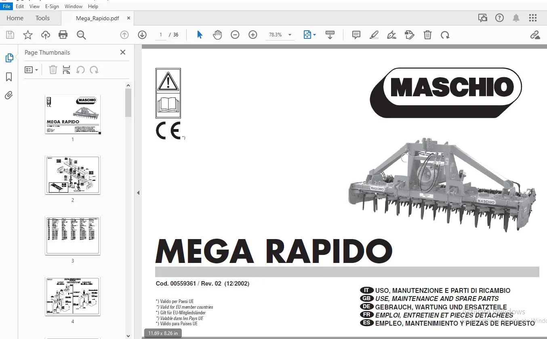Upload file to cloud storage
Viewport: 547px width, 339px height.
click(x=46, y=35)
